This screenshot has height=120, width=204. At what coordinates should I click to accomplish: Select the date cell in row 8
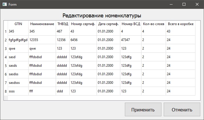pos(108,91)
